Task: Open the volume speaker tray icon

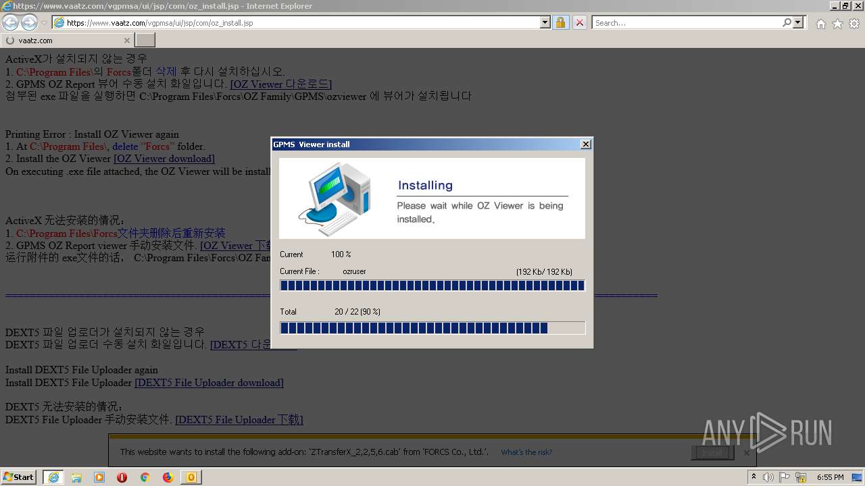Action: [x=768, y=477]
